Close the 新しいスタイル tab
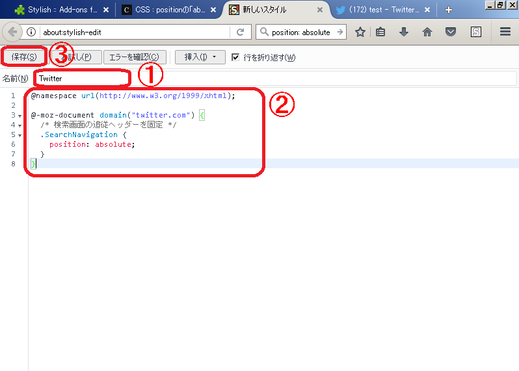The height and width of the screenshot is (371, 519). click(x=320, y=10)
